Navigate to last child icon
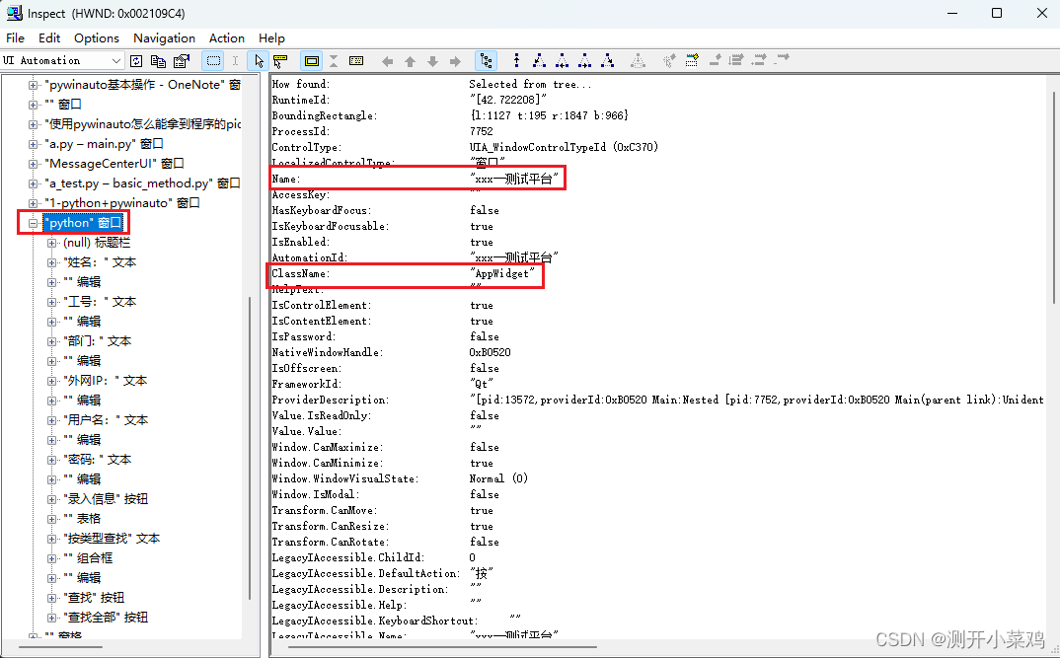 coord(608,61)
